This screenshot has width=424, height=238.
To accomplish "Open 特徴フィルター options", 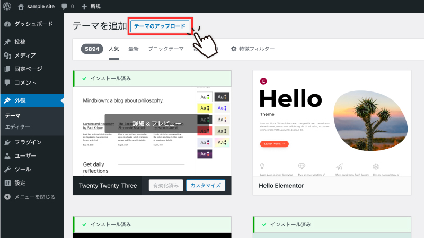I will point(257,49).
